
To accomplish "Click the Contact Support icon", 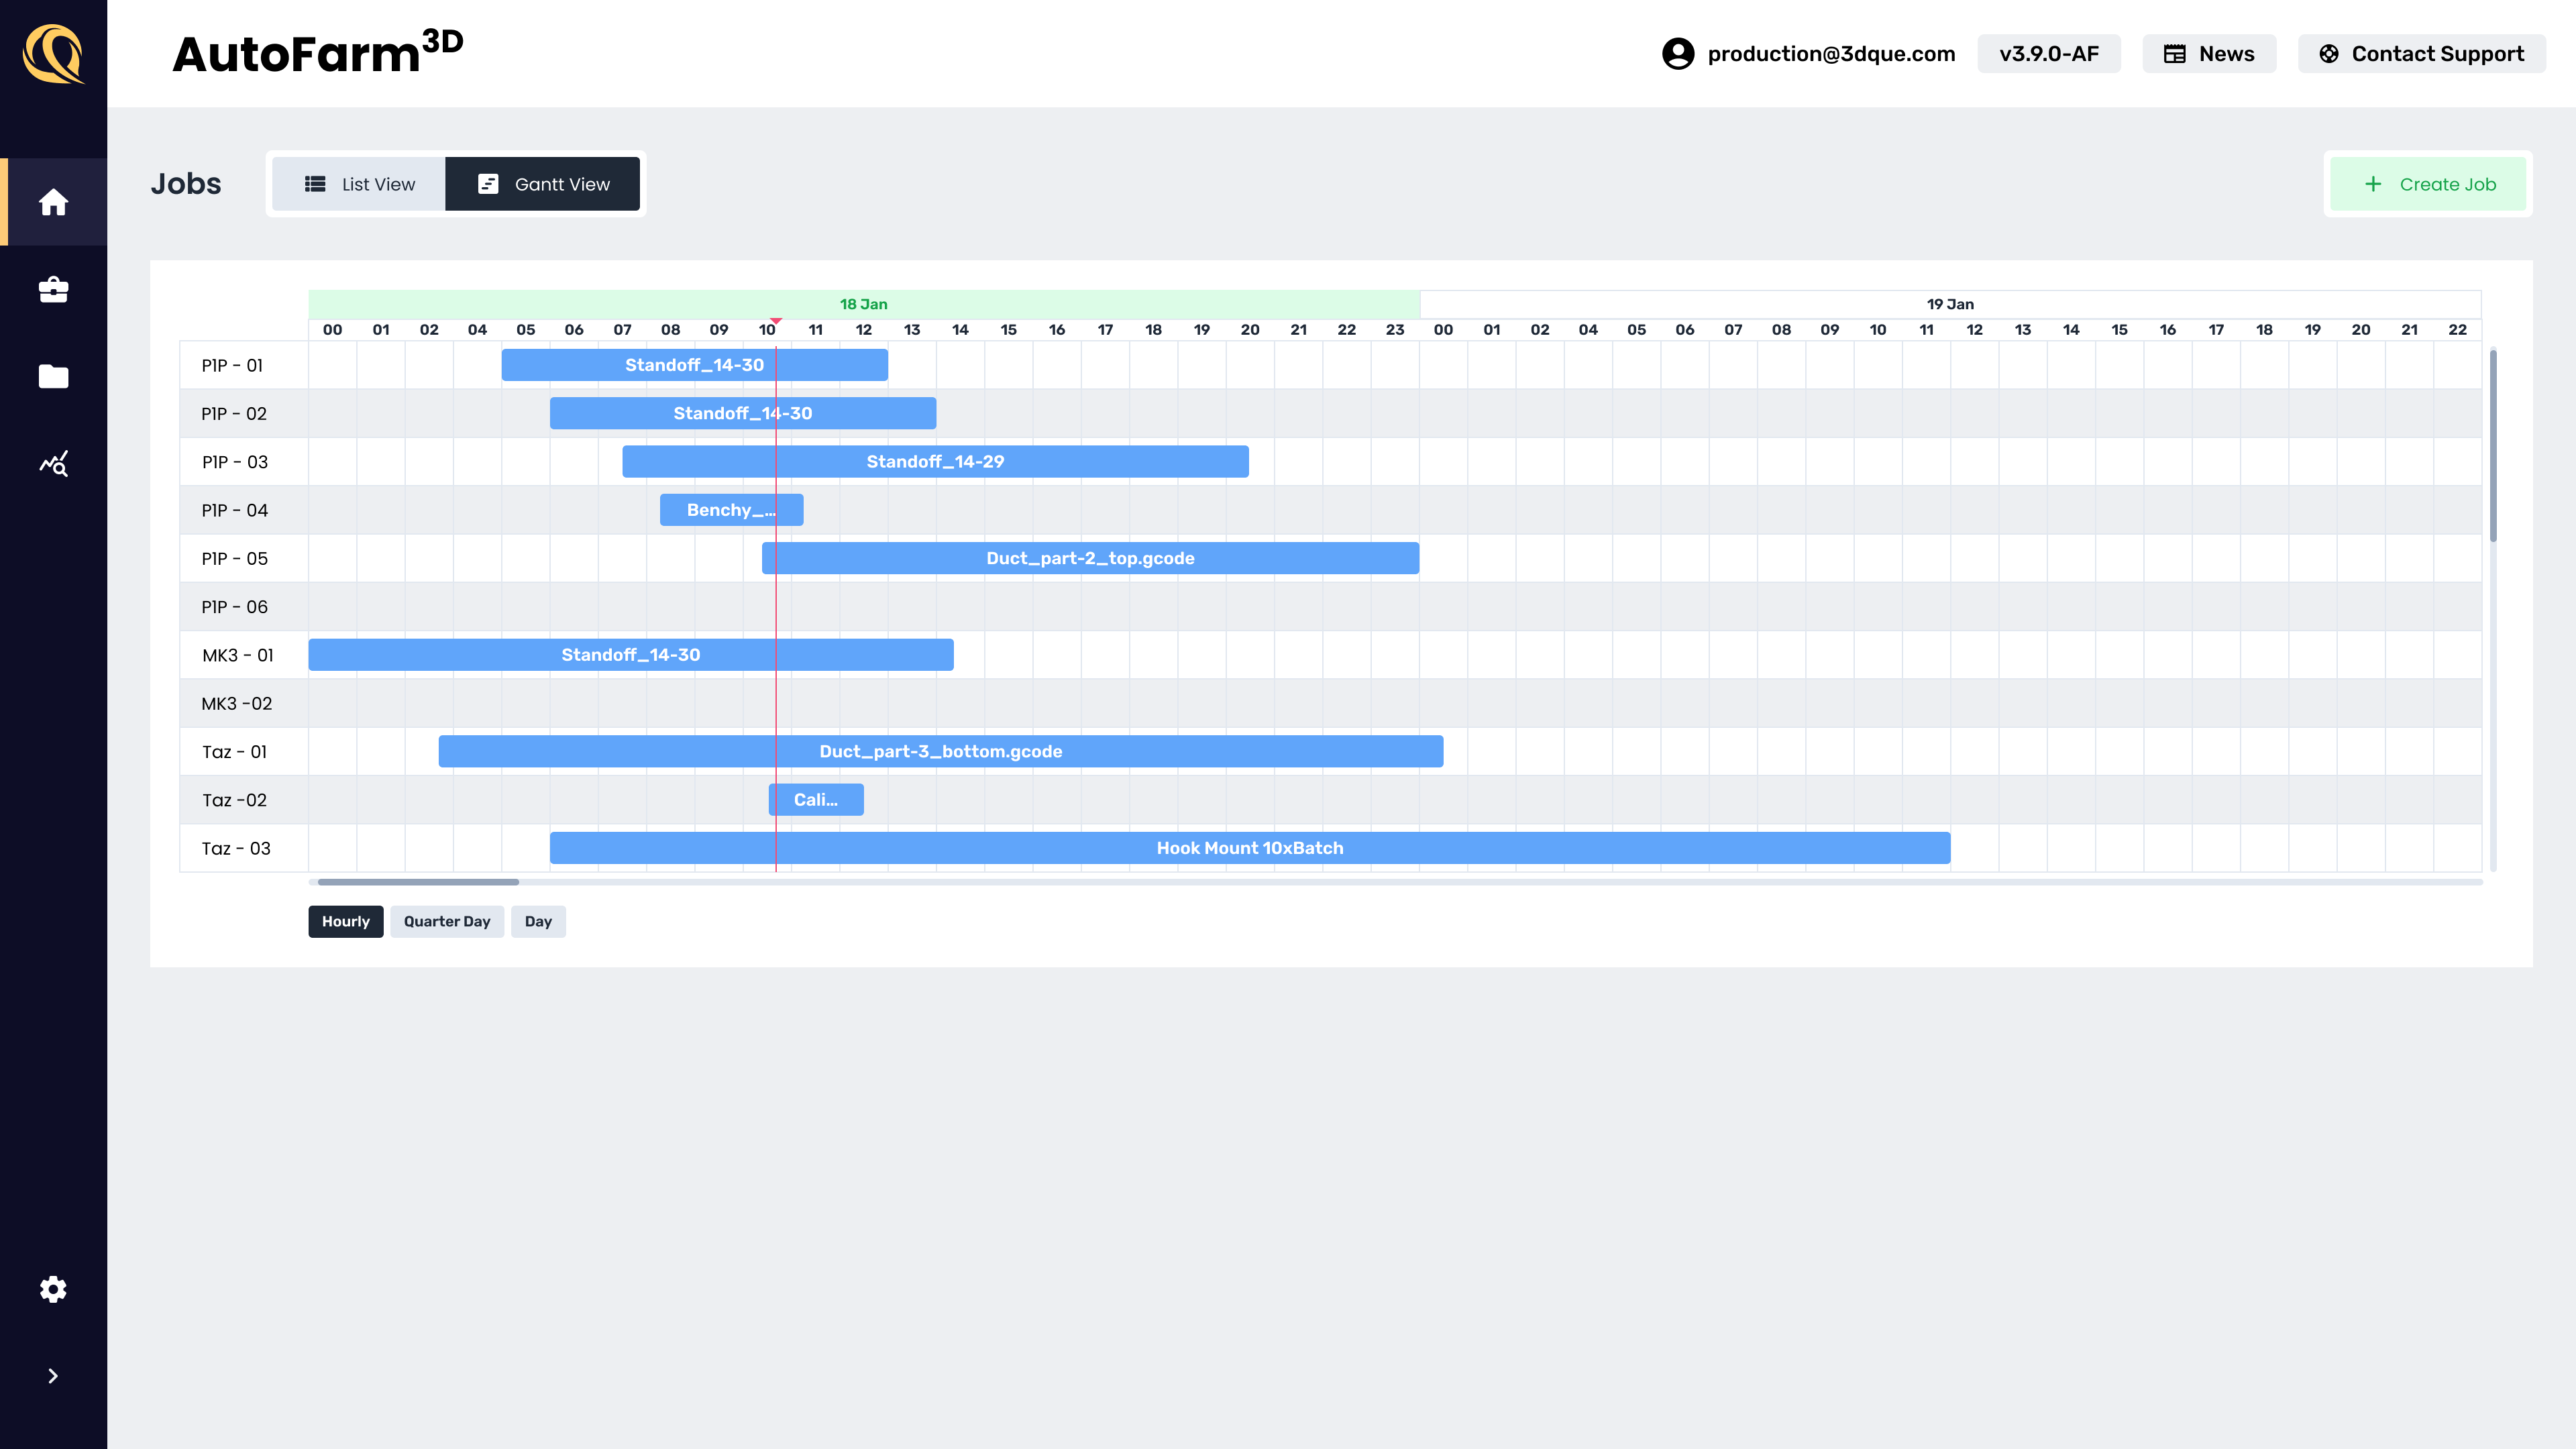I will click(2330, 53).
